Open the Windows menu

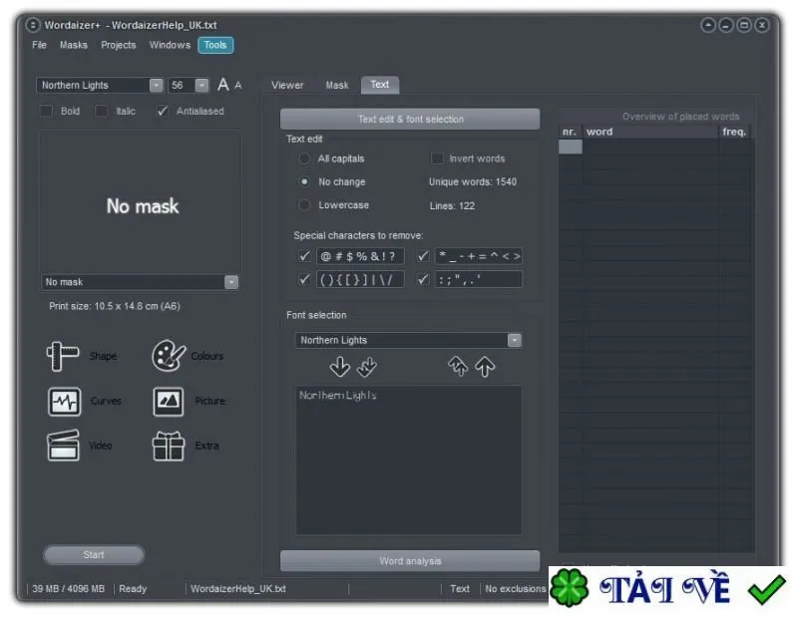coord(170,45)
